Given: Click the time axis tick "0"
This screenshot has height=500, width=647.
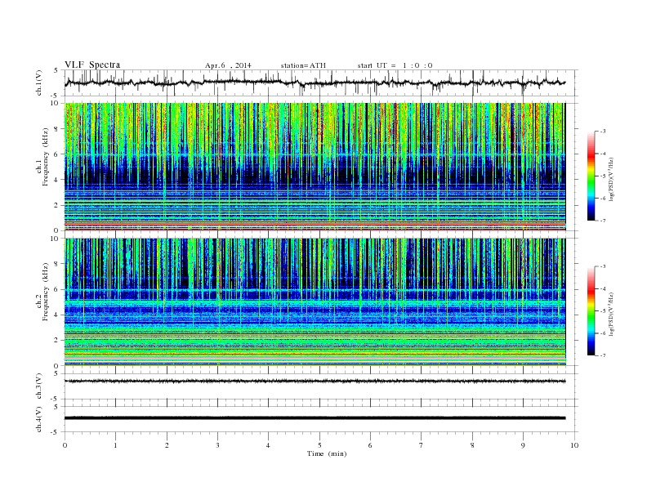Looking at the screenshot, I should 65,445.
